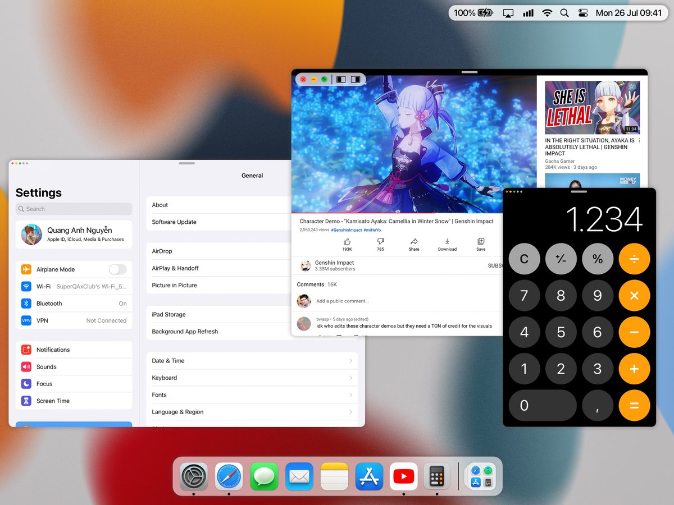Screen dimensions: 674x505
Task: Save the YouTube video to playlist
Action: coord(481,245)
